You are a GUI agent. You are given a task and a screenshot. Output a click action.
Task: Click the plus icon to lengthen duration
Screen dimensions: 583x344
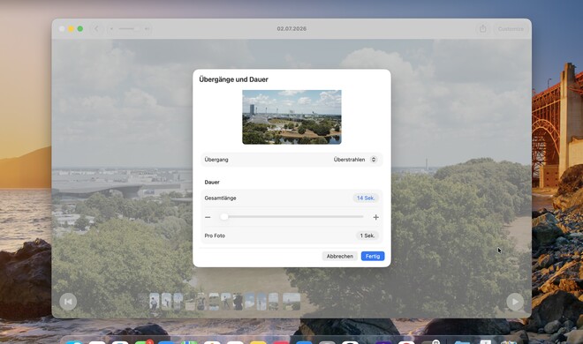376,217
